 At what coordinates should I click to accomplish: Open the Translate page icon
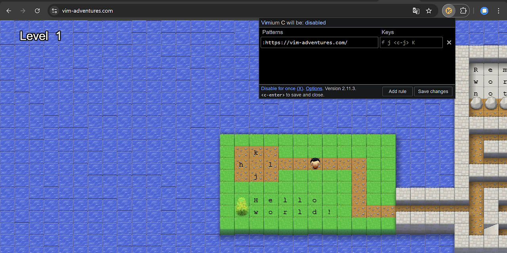coord(416,11)
